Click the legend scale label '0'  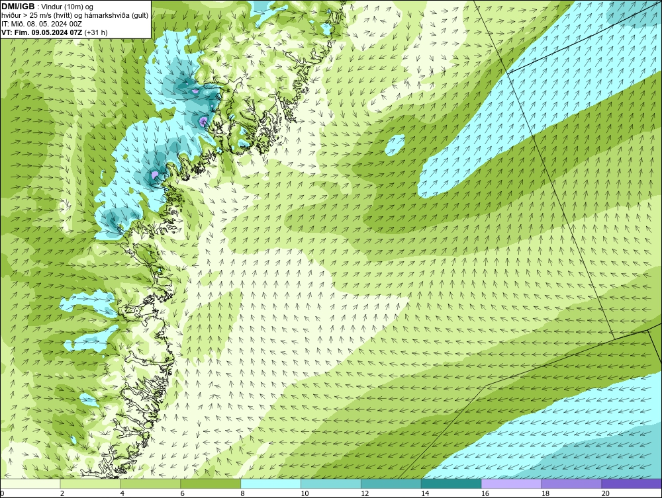(x=2, y=493)
